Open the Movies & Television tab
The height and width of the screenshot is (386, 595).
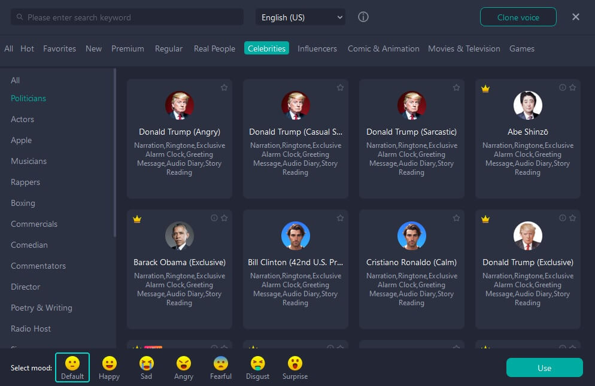tap(464, 48)
